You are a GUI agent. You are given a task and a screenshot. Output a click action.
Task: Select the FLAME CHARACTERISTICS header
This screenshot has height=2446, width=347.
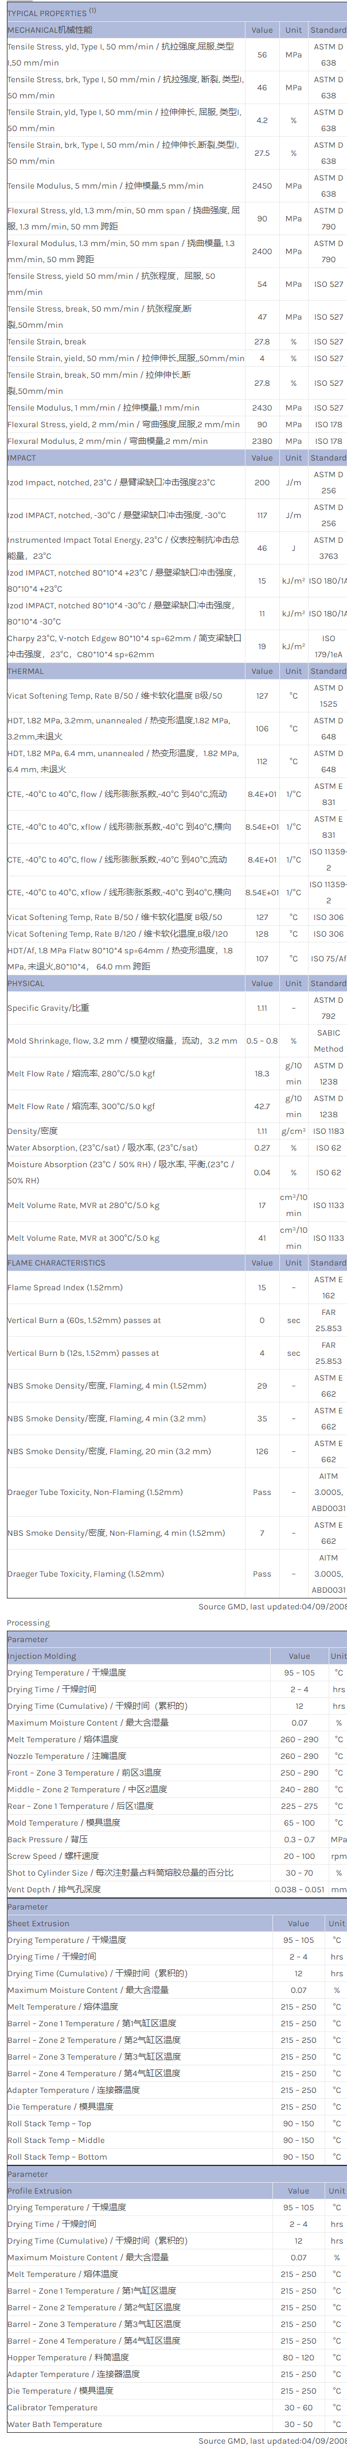pyautogui.click(x=56, y=1263)
